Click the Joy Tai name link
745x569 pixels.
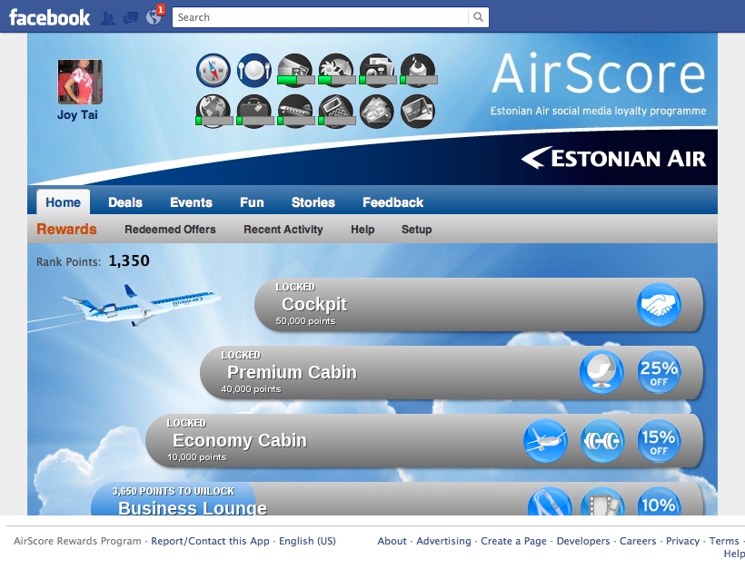77,115
